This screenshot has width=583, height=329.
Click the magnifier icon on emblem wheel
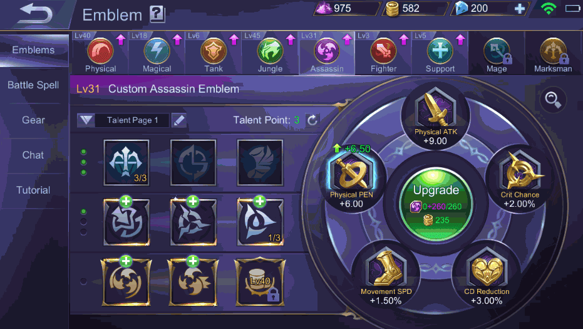coord(553,100)
